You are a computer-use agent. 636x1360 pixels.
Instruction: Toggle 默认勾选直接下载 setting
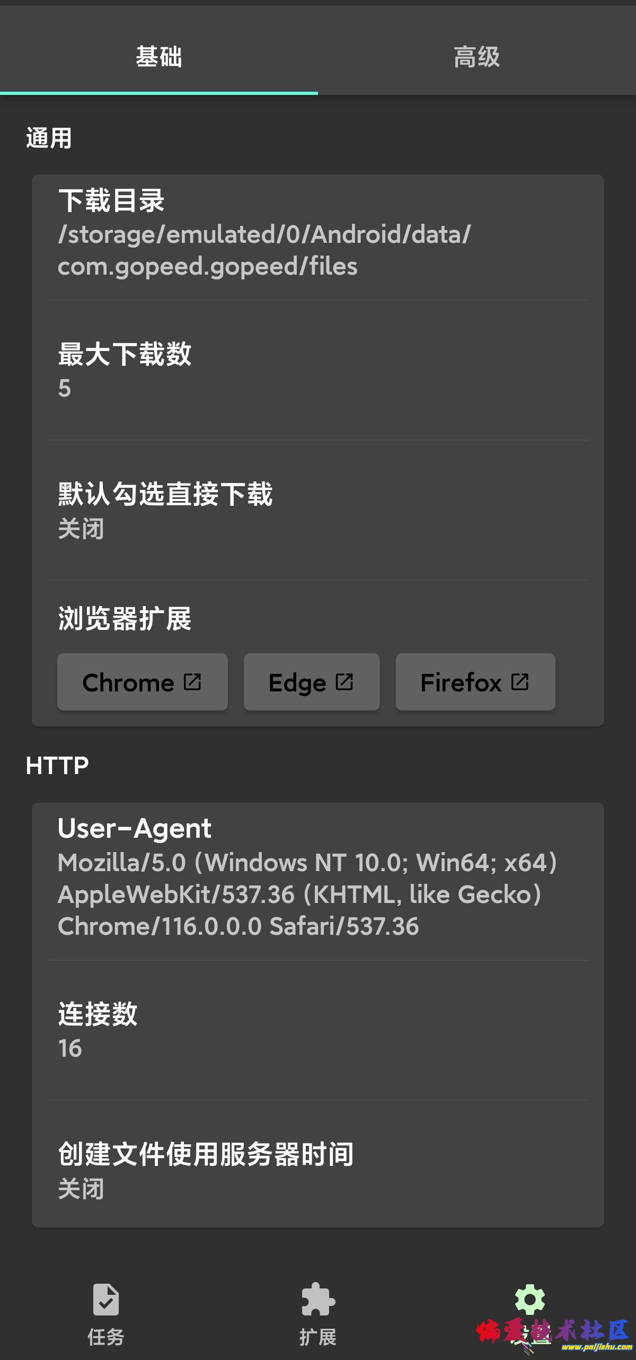coord(318,510)
